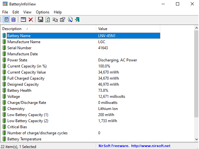The height and width of the screenshot is (149, 199).
Task: Click the LNV-45N1 value cell
Action: pos(107,36)
